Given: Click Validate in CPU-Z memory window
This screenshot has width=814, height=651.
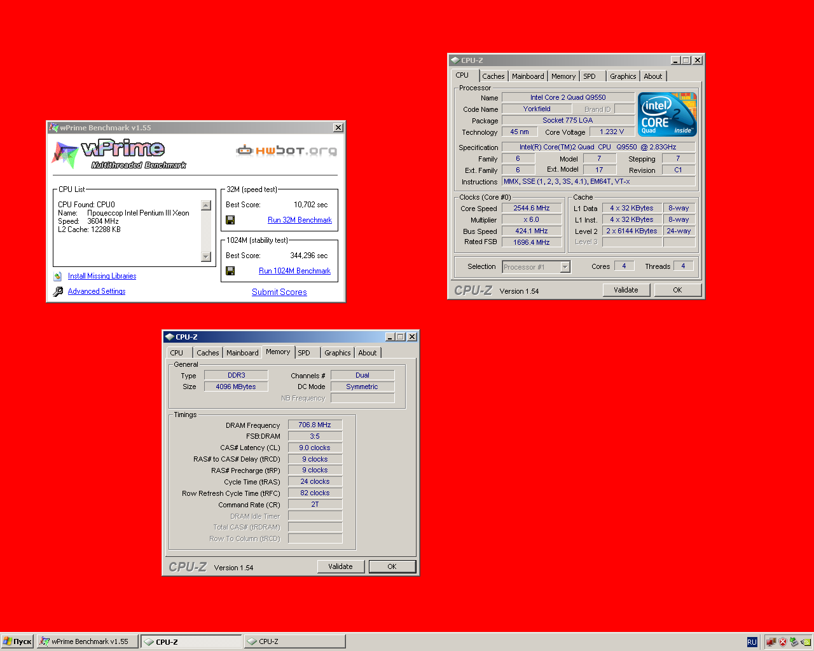Looking at the screenshot, I should pyautogui.click(x=340, y=566).
